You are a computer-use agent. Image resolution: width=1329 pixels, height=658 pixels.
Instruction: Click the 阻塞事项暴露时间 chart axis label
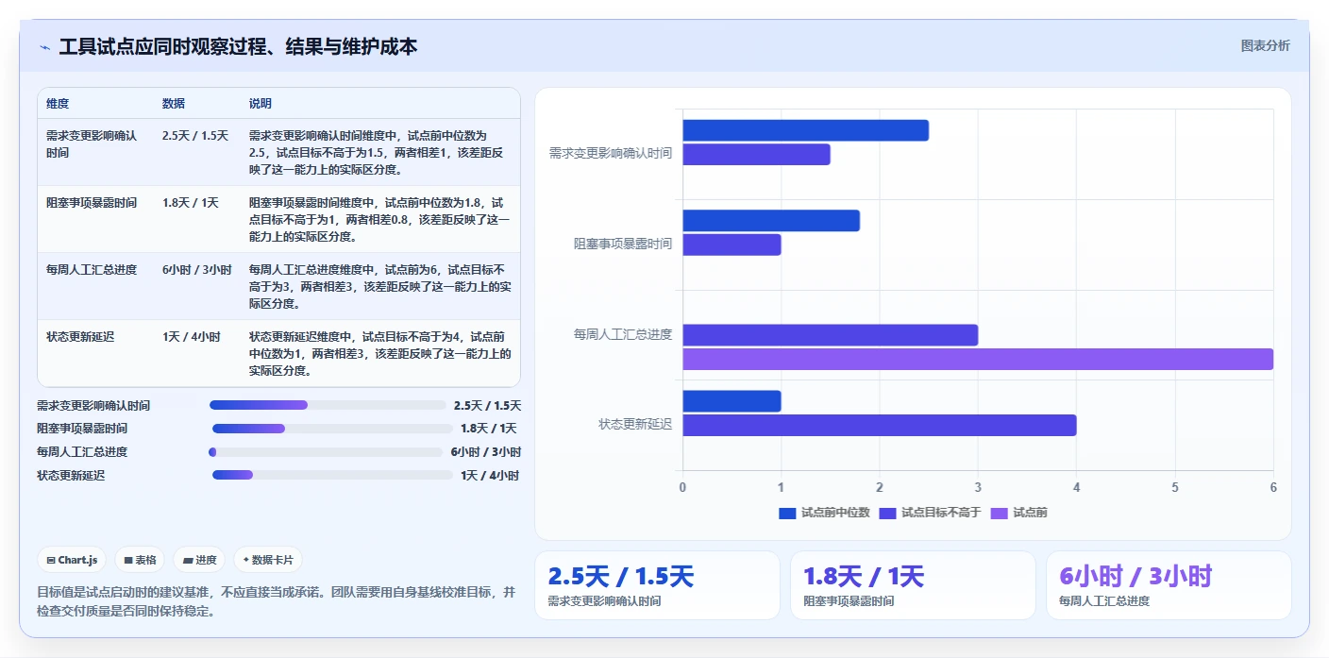click(x=623, y=244)
